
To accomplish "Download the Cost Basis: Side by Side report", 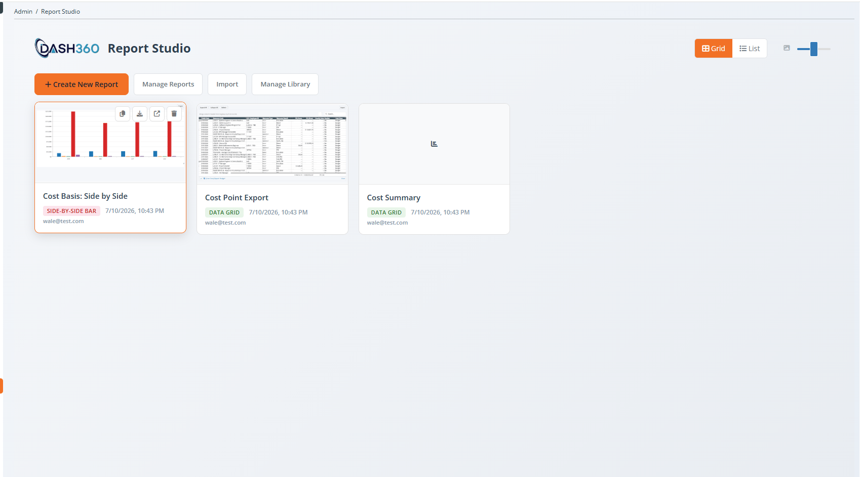I will tap(140, 114).
